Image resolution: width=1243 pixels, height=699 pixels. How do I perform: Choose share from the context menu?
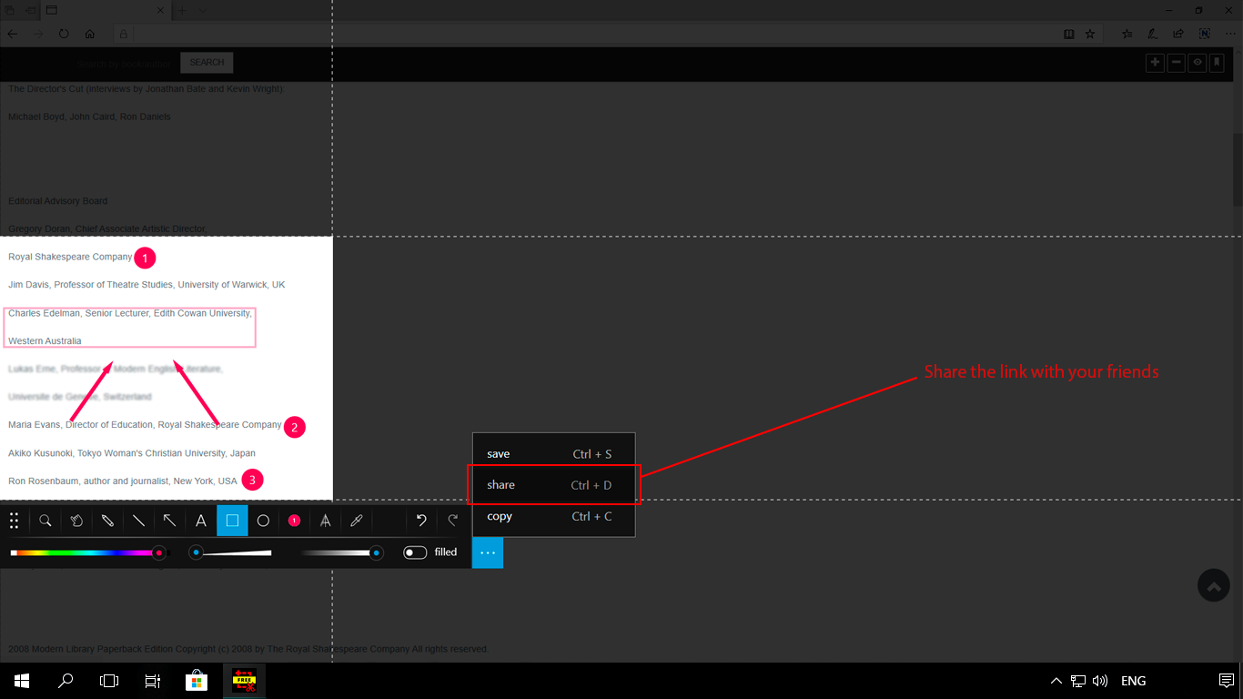500,484
